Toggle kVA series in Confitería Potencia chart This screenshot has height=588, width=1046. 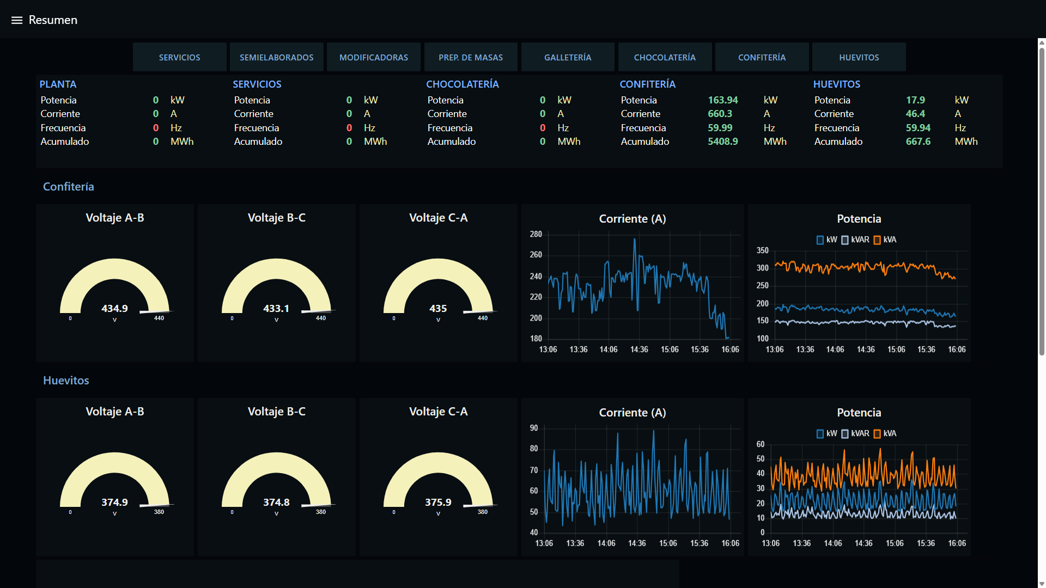885,240
